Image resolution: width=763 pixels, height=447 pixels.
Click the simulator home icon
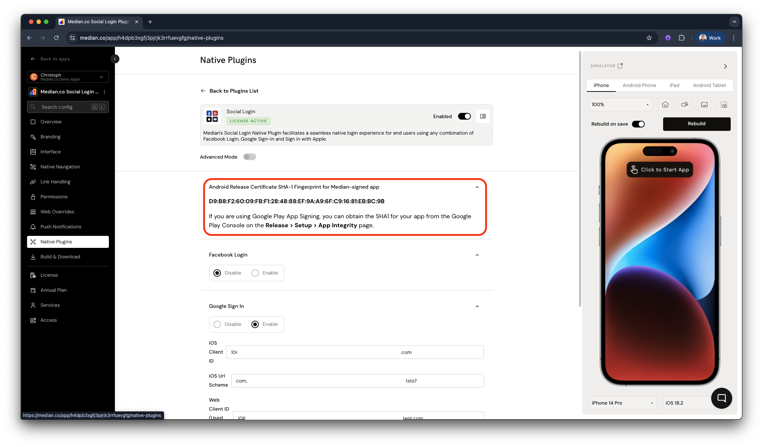[x=665, y=105]
